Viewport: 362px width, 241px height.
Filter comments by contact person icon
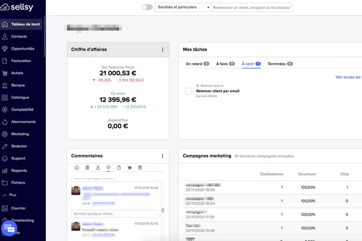[x=98, y=168]
